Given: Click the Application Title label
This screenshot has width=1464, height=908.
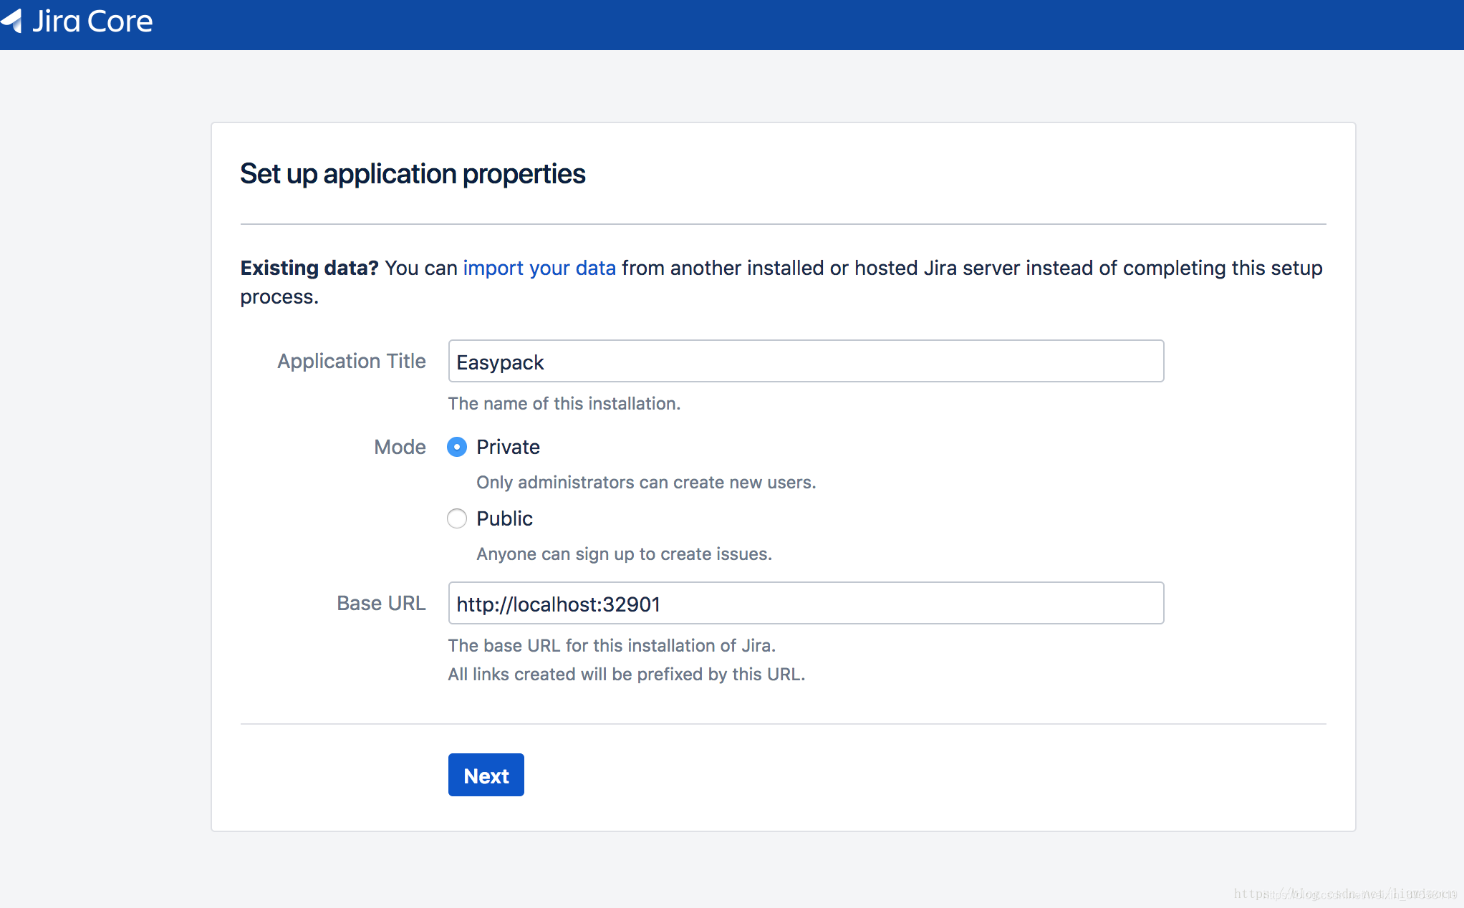Looking at the screenshot, I should point(352,361).
